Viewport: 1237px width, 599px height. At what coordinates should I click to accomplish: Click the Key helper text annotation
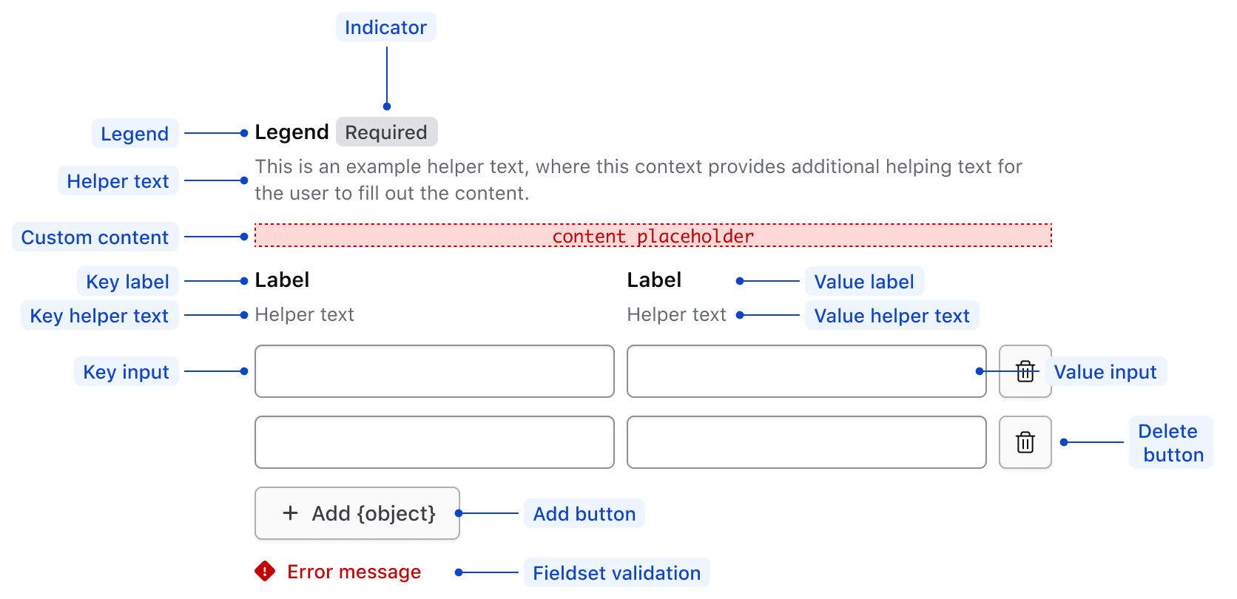[x=100, y=316]
